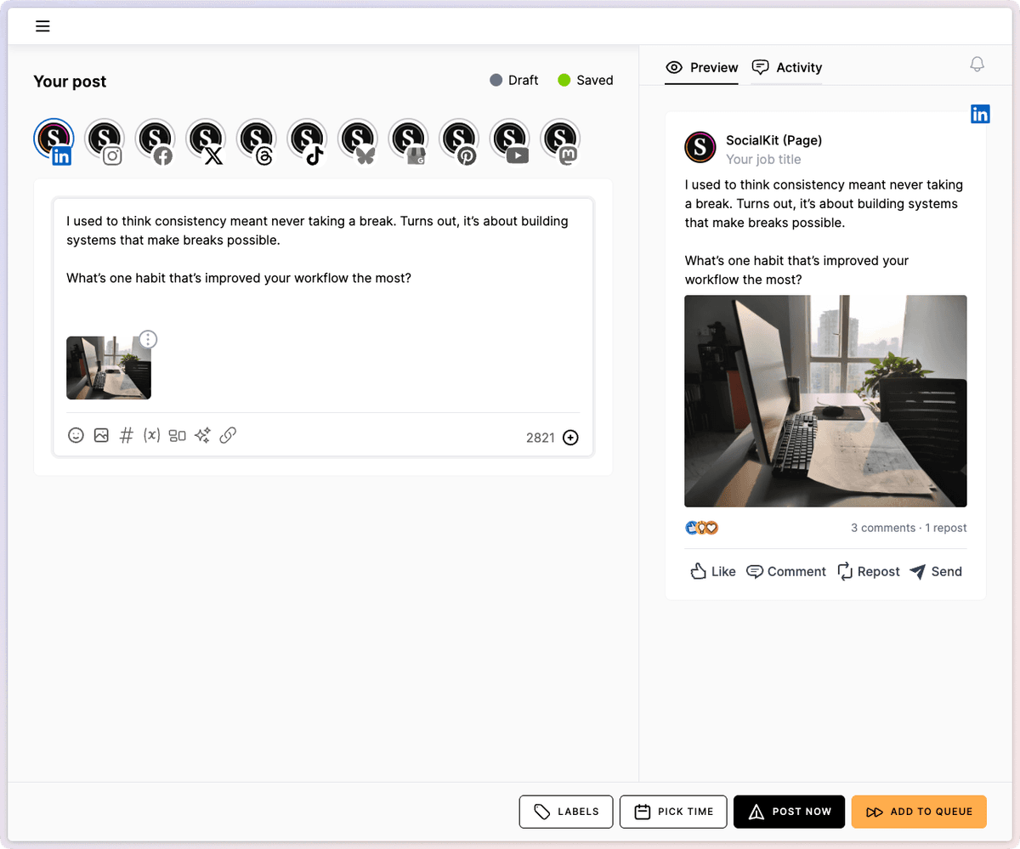This screenshot has width=1020, height=849.
Task: Select the Preview tab
Action: point(702,68)
